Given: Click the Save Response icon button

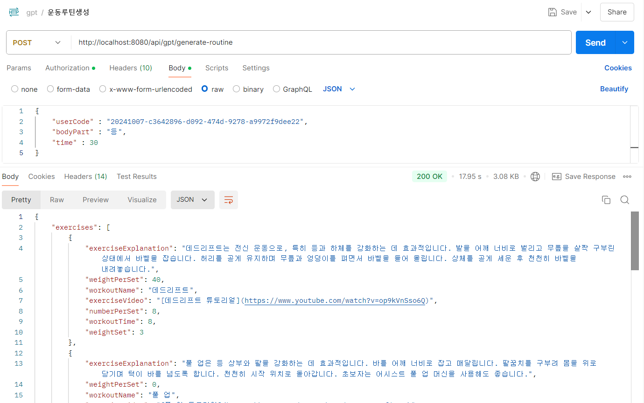Looking at the screenshot, I should tap(556, 176).
